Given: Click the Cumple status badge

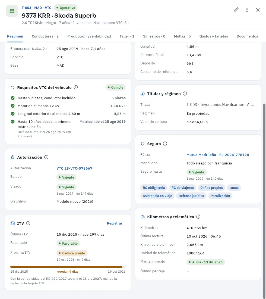Looking at the screenshot, I should [116, 87].
